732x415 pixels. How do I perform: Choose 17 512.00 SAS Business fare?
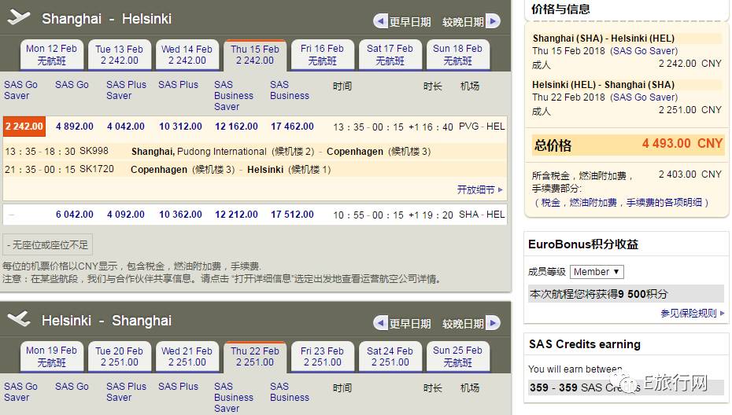(x=292, y=215)
